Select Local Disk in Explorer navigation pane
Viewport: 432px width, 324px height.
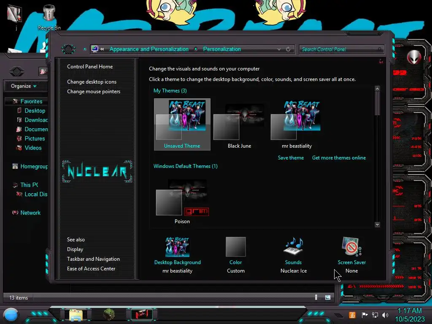32,194
